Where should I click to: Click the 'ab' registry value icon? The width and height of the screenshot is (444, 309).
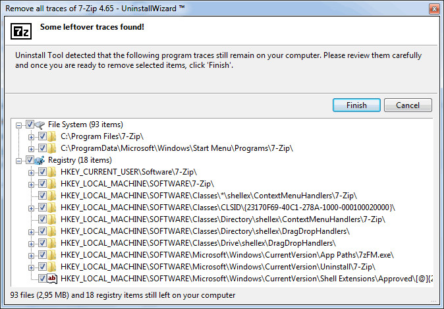52,279
